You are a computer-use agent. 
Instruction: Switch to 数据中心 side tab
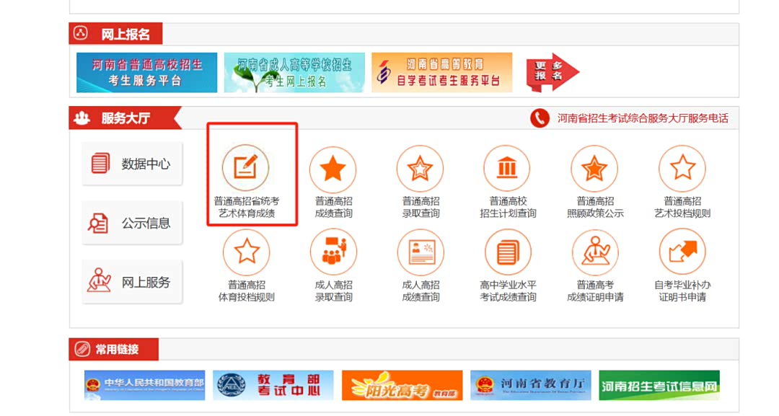coord(132,164)
